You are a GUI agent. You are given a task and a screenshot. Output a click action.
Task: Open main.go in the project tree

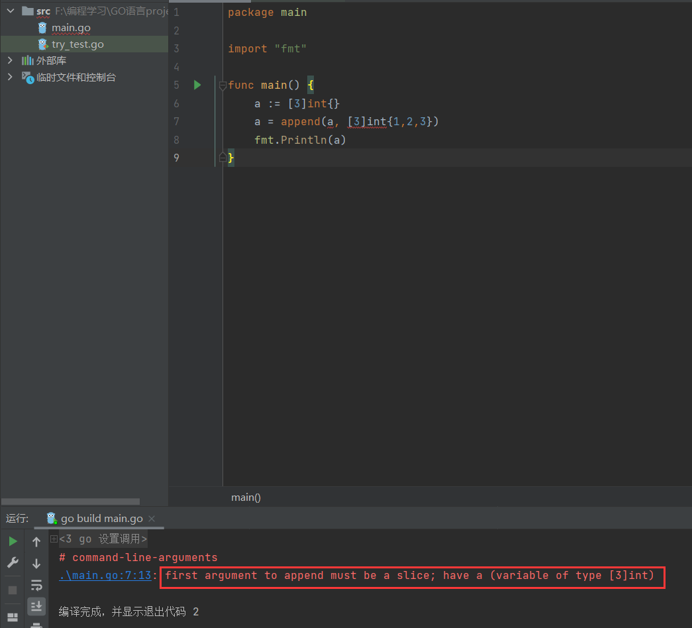(x=71, y=28)
